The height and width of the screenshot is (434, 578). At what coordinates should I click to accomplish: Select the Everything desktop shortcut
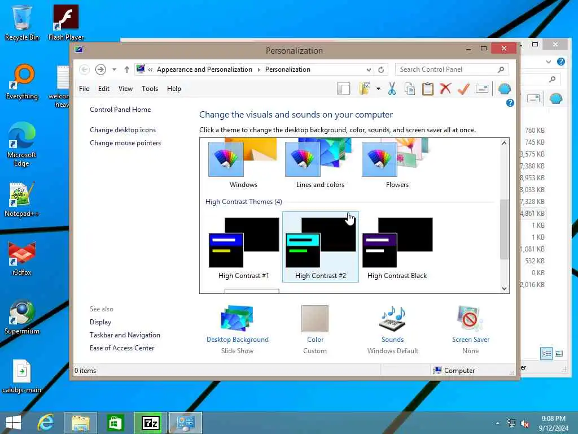click(22, 82)
